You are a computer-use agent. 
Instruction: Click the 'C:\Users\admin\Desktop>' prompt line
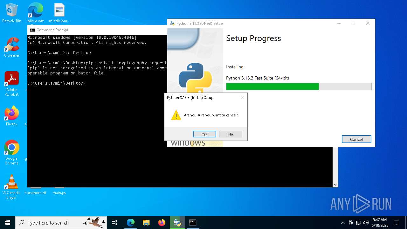(56, 83)
